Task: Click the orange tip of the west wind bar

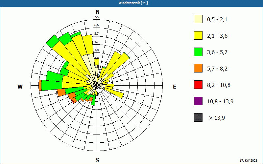Action: pyautogui.click(x=40, y=85)
